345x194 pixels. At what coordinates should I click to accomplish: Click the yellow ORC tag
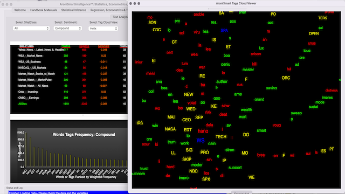(x=286, y=78)
